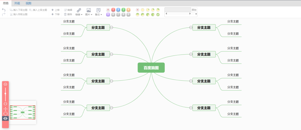The width and height of the screenshot is (301, 130).
Task: Redo the last undone action
Action: [4, 14]
